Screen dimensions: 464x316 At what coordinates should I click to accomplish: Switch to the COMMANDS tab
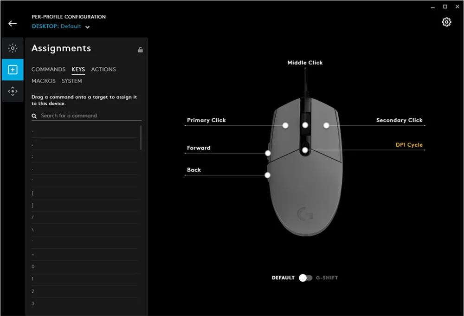[x=48, y=69]
